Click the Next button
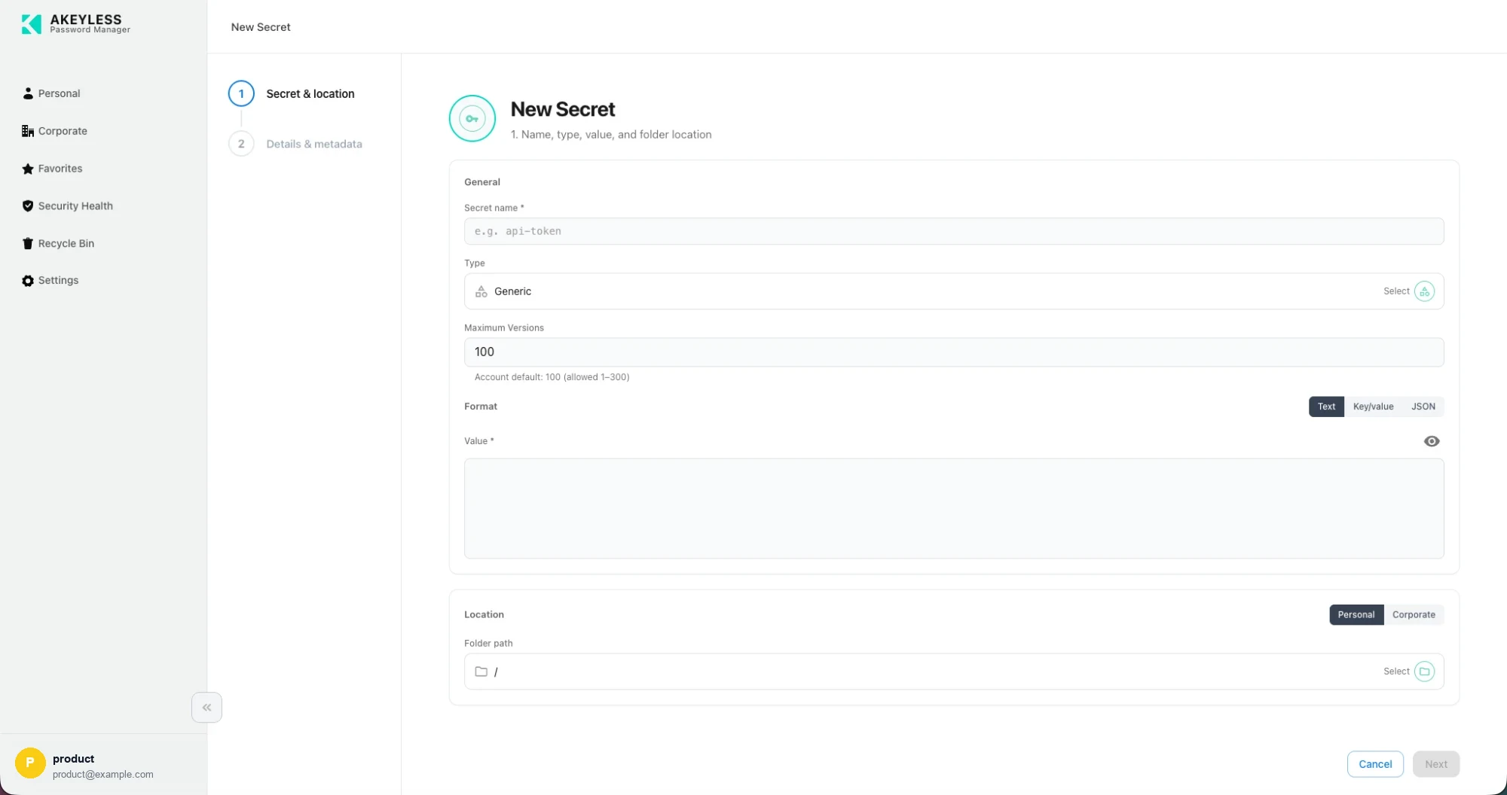Screen dimensions: 1507x795 click(1436, 764)
